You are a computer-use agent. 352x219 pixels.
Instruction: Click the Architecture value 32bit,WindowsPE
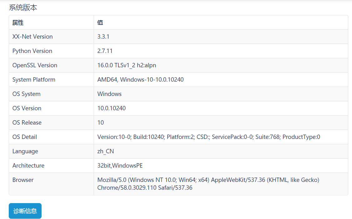[120, 165]
